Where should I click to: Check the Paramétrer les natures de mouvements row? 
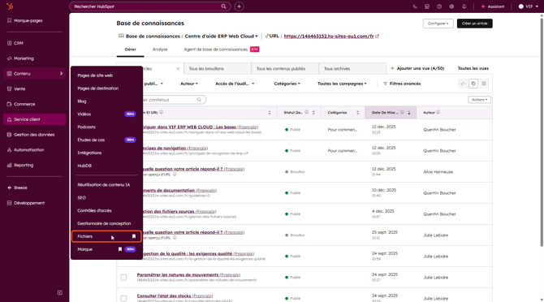123,278
